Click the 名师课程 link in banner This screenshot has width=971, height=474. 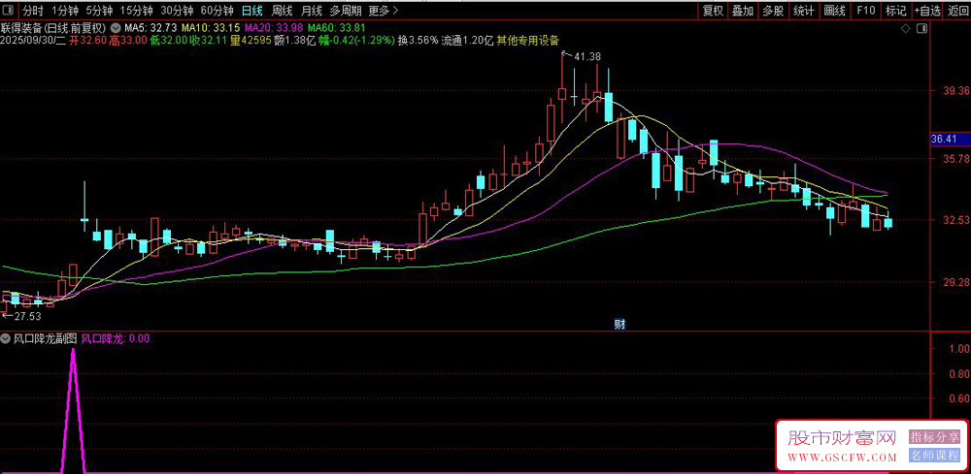pyautogui.click(x=934, y=457)
